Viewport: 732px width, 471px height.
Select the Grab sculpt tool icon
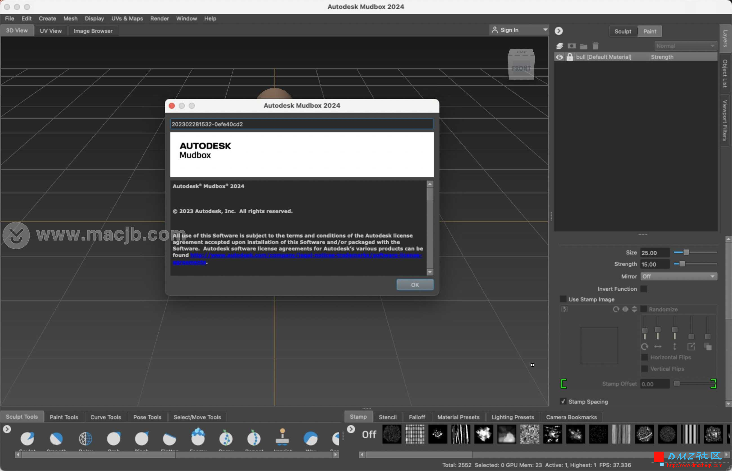113,439
